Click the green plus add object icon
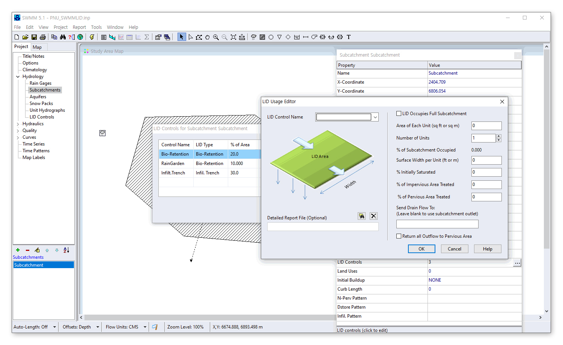Screen dimensions: 563x345 point(18,250)
